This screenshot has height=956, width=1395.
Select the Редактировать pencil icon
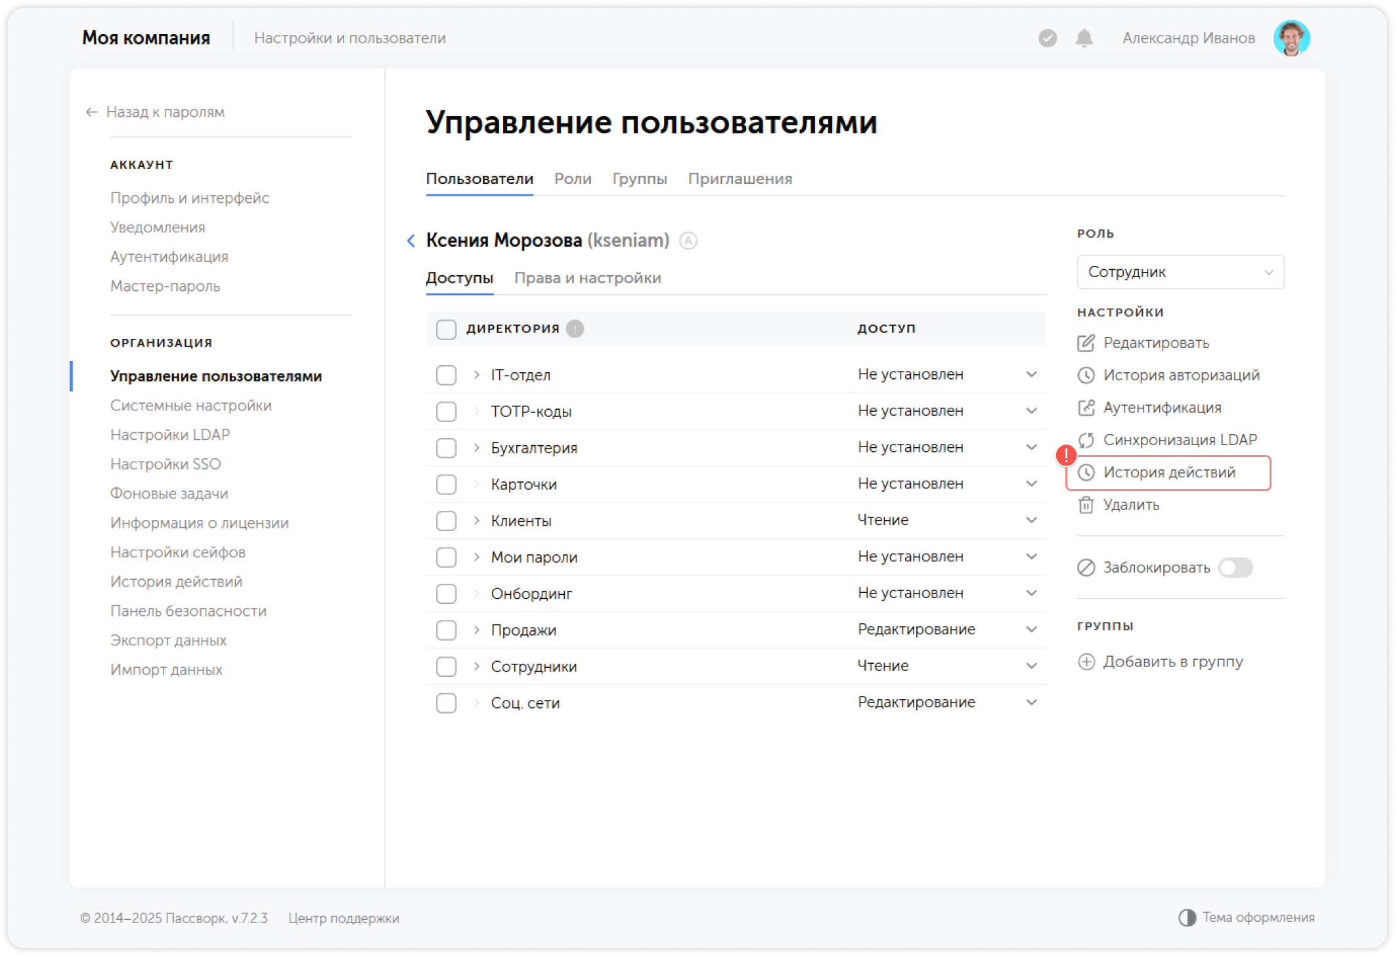[1086, 342]
